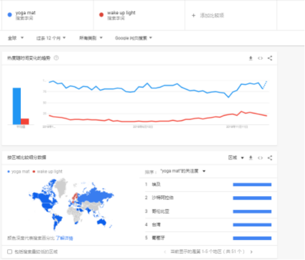Screen dimensions: 305x260
Task: Open embed code for the regional breakdown
Action: 260,158
